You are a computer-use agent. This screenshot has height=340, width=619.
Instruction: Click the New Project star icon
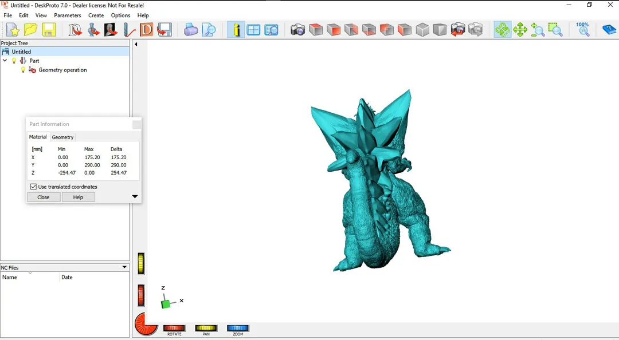[13, 30]
